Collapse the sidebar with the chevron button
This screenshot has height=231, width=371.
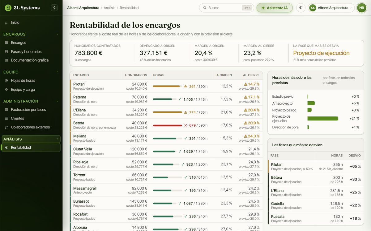(54, 8)
